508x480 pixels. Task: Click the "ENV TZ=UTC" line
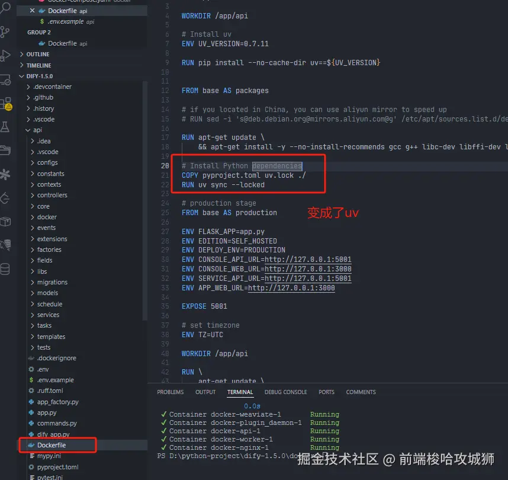[x=202, y=334]
